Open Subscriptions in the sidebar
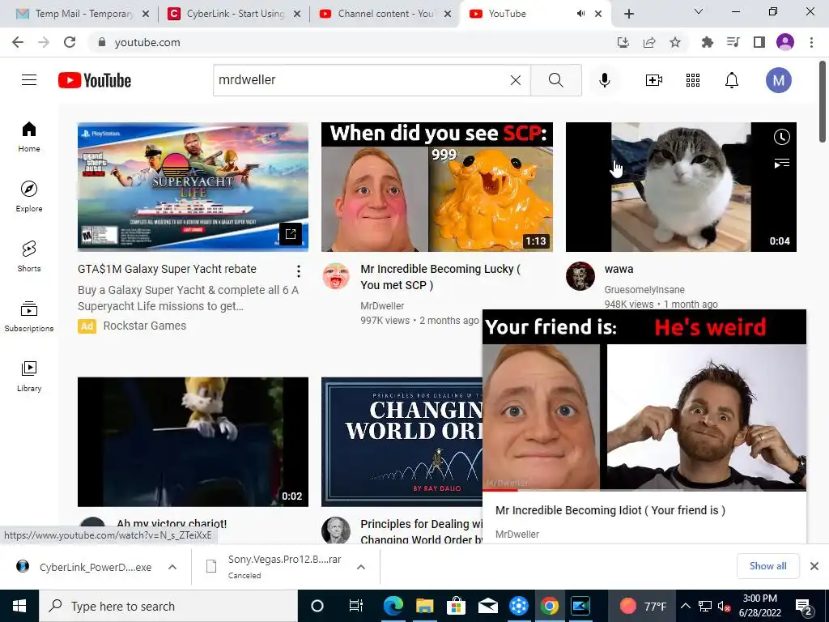 click(x=29, y=316)
